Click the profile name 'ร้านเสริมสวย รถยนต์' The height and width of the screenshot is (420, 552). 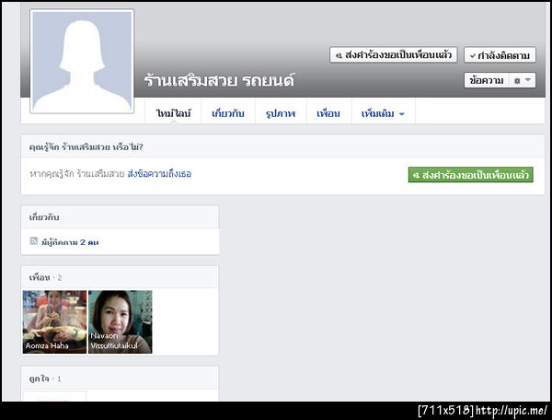[x=219, y=81]
